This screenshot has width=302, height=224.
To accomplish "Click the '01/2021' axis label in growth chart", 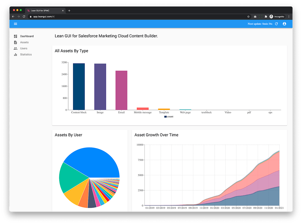I will pyautogui.click(x=279, y=208).
